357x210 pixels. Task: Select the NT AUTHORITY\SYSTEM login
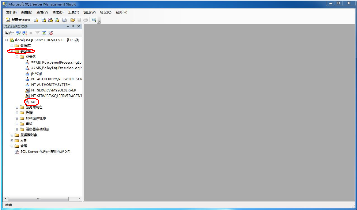(50, 85)
